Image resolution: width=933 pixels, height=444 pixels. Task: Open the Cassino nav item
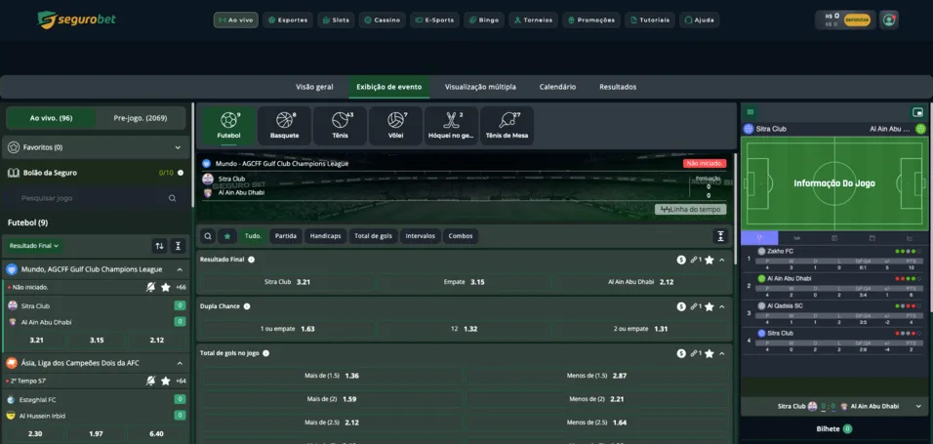(384, 20)
